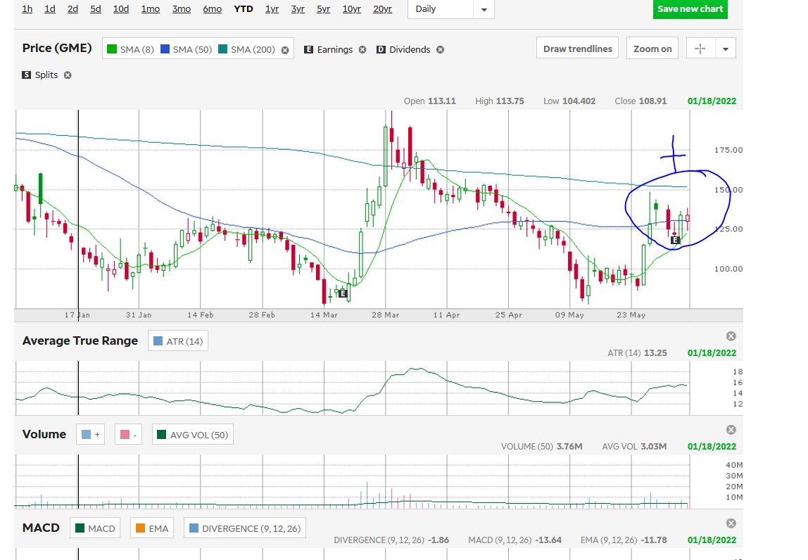The image size is (808, 560).
Task: Remove the Splits overlay
Action: [68, 75]
